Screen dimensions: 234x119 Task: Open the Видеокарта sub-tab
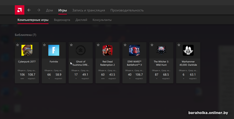[62, 20]
